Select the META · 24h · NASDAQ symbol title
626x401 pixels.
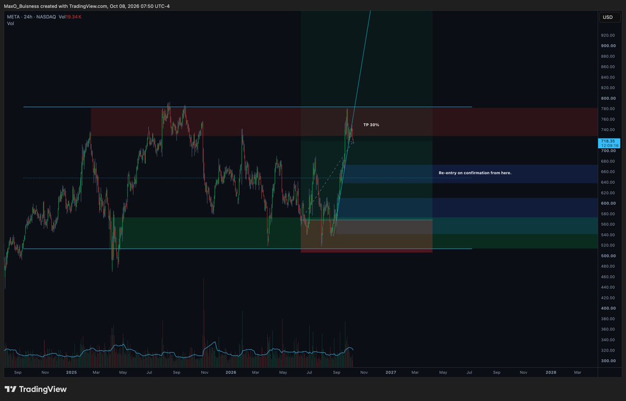pyautogui.click(x=31, y=17)
